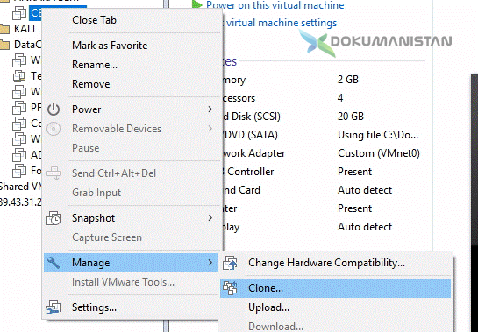Click the memory value 2 GB
478x332 pixels.
pyautogui.click(x=348, y=80)
